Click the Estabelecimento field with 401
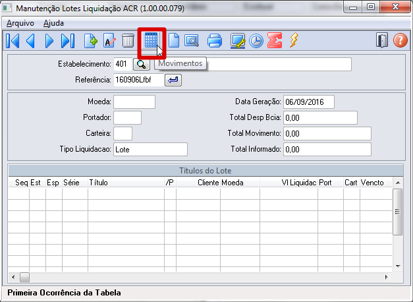Screen dimensions: 413x302 point(123,64)
